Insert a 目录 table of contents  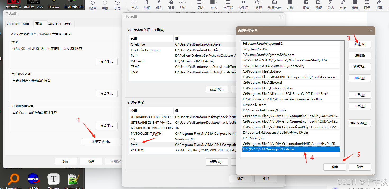click(367, 2)
